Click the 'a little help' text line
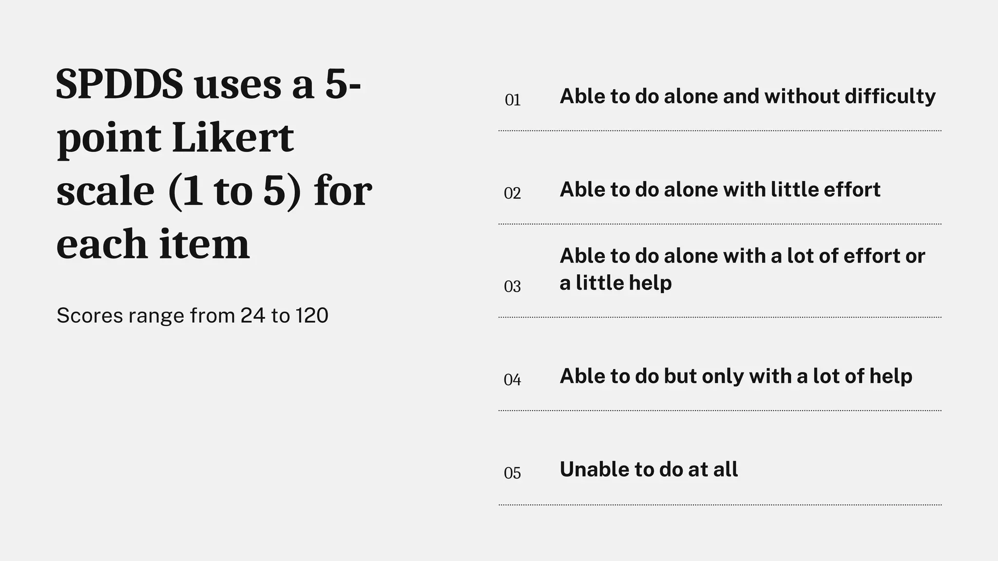 tap(615, 282)
